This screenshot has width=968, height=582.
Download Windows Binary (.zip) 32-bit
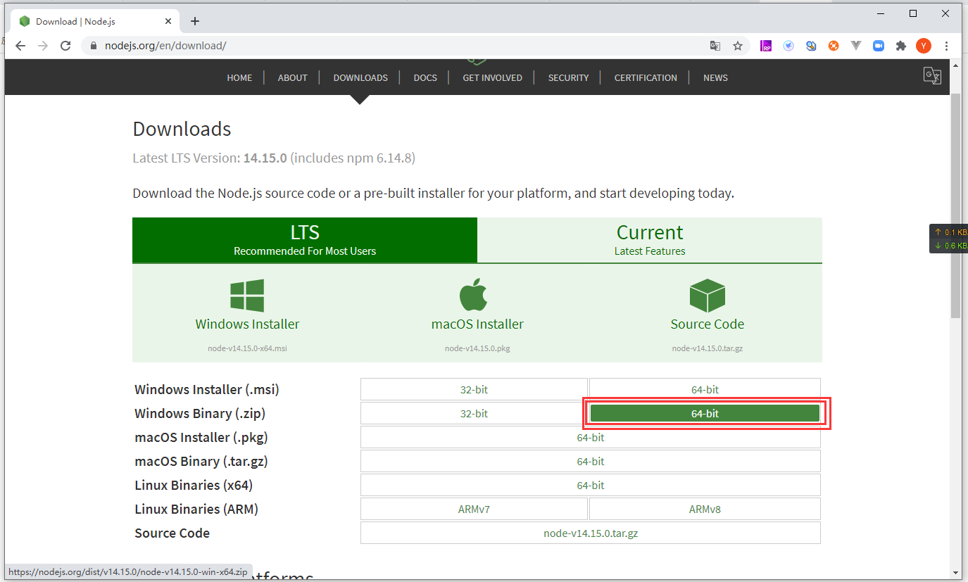pos(474,413)
